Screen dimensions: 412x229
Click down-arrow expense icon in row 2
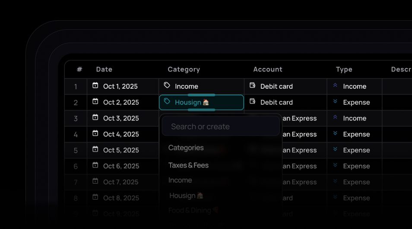[x=335, y=102]
